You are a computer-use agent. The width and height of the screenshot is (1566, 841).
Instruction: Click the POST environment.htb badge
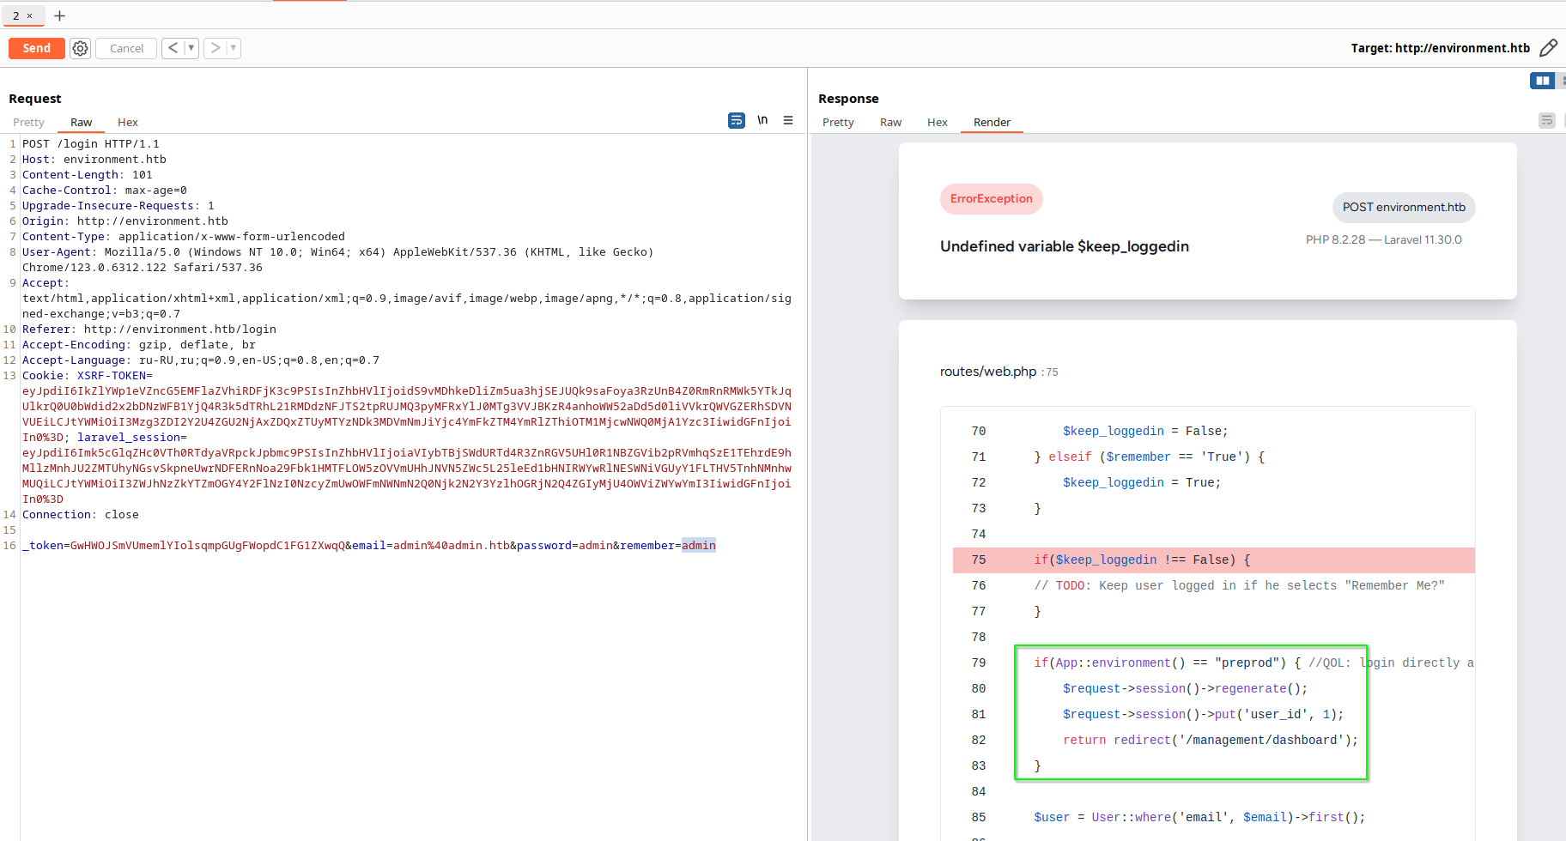click(1404, 207)
